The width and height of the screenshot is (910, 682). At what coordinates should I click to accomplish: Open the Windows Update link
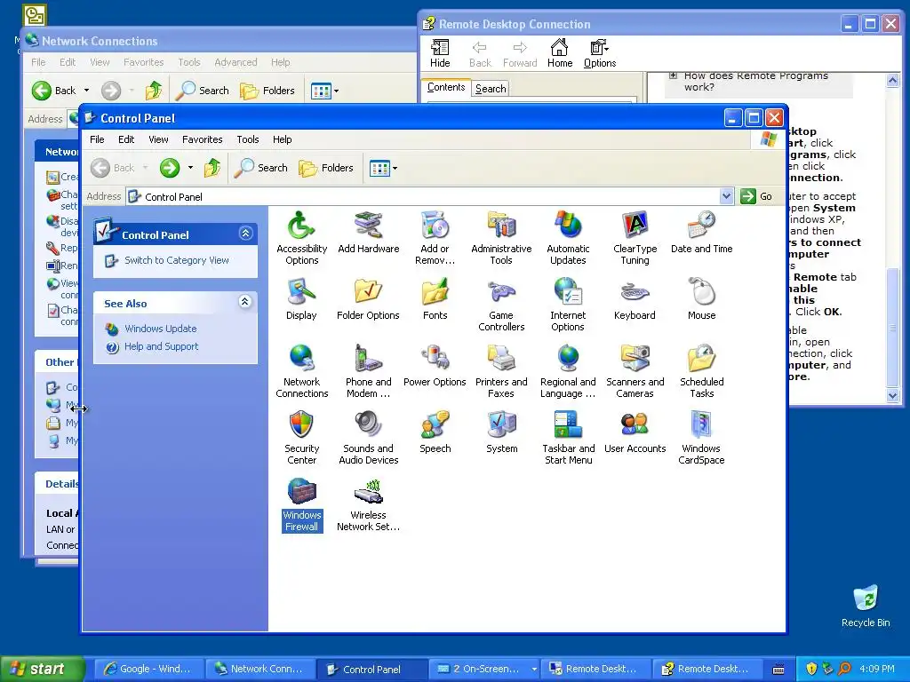click(x=160, y=329)
